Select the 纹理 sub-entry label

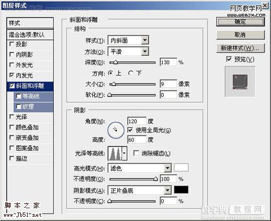[x=28, y=107]
